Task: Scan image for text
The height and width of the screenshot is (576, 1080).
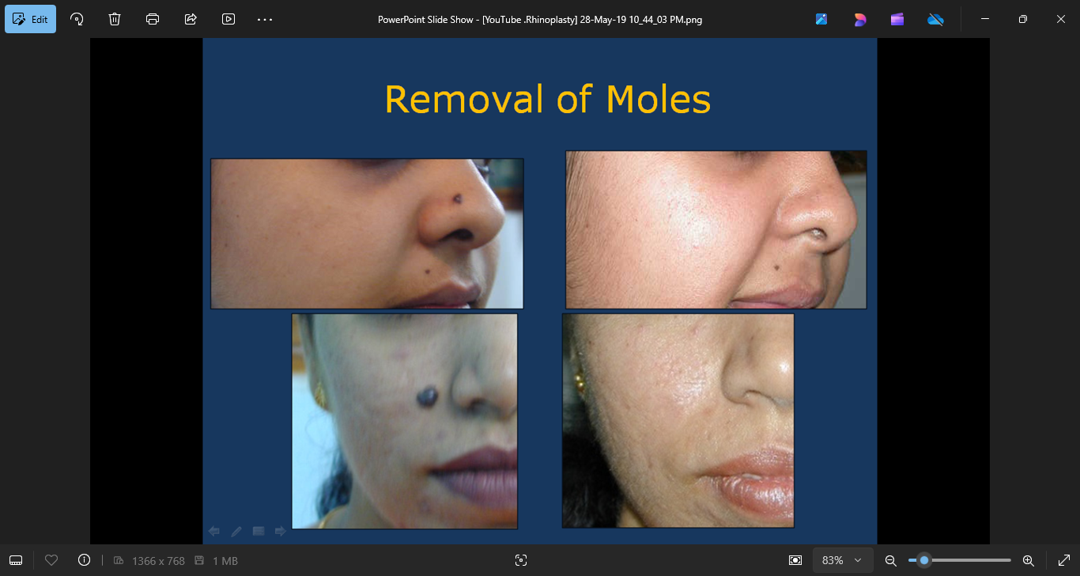Action: coord(520,560)
